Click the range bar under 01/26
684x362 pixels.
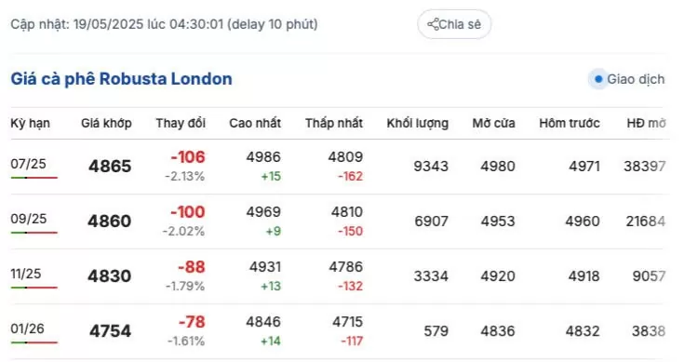click(x=34, y=342)
